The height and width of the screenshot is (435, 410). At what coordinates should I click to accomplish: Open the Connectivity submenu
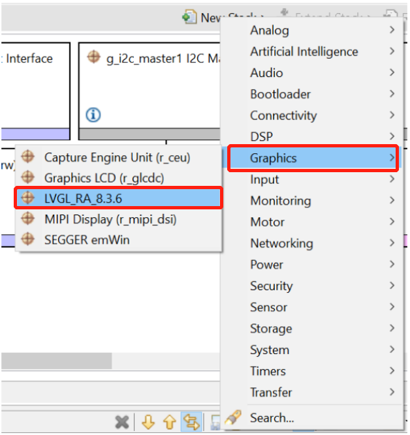(312, 115)
